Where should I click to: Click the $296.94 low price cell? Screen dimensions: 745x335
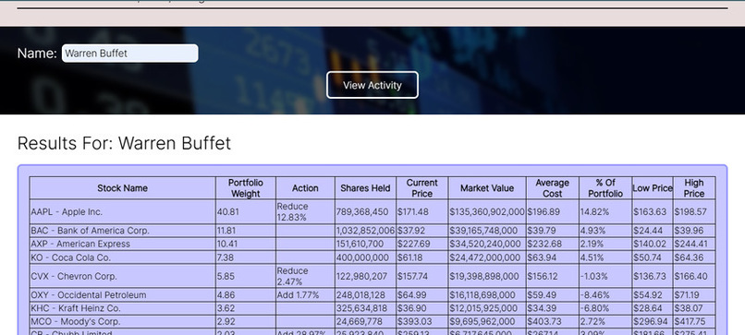(653, 321)
